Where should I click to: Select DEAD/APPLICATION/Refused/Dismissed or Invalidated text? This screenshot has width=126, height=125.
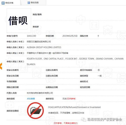74,107
